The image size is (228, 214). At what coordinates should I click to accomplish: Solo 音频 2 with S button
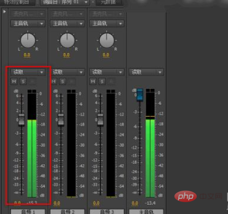point(63,82)
